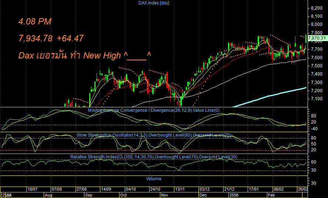Click the 8,200 price axis label
The image size is (328, 198).
[317, 8]
